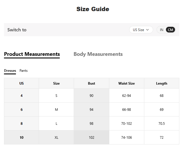Click the S size cell

56,95
